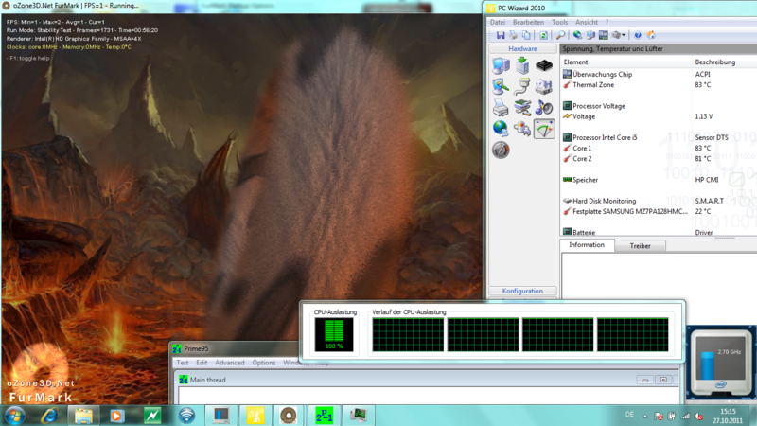The width and height of the screenshot is (757, 426).
Task: Click the Konfiguration category button
Action: (522, 291)
